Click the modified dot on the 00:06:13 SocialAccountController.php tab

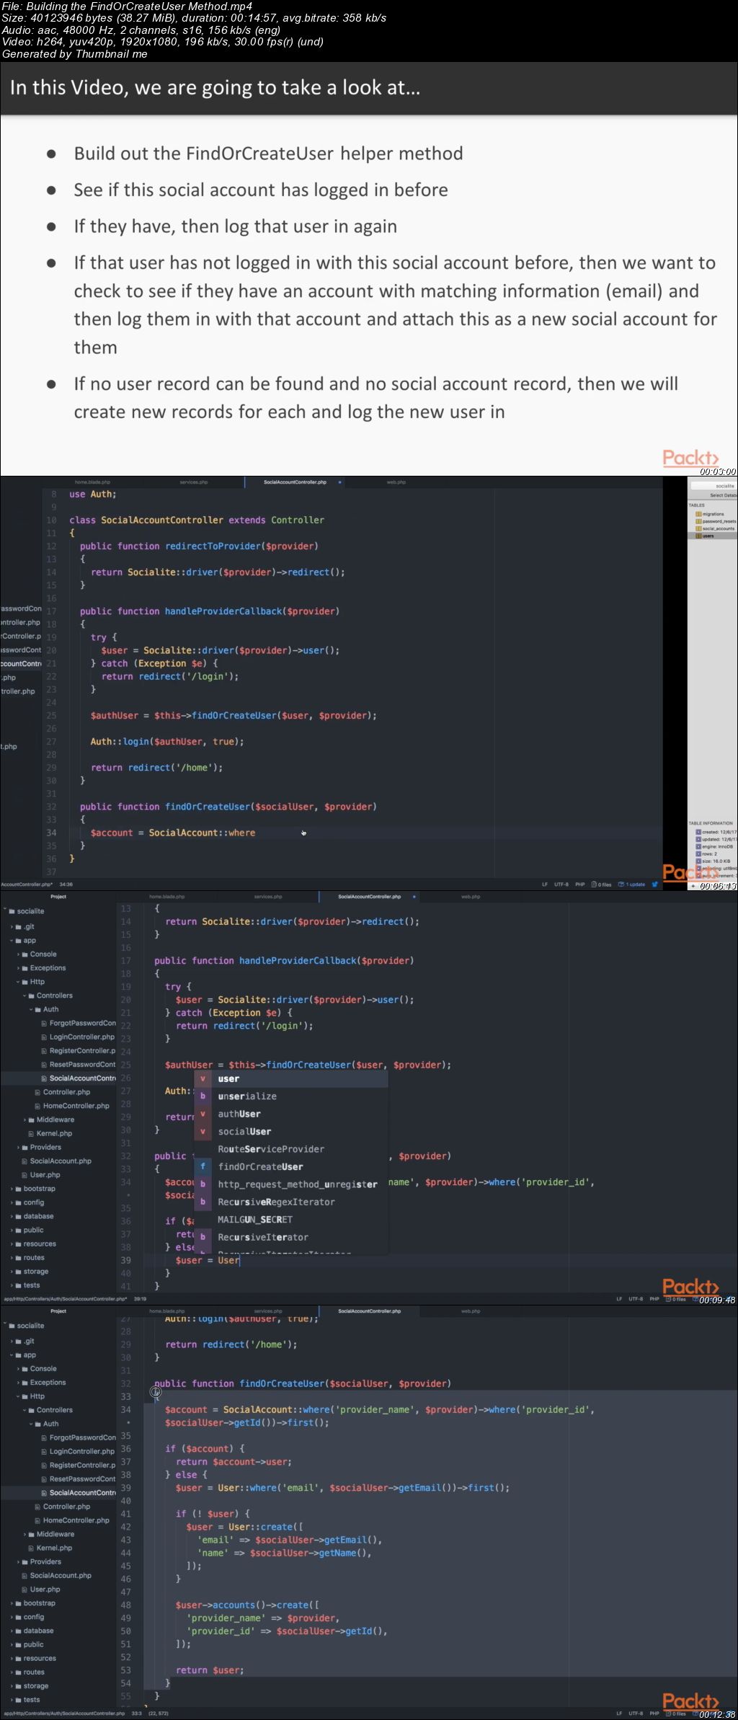pyautogui.click(x=339, y=482)
